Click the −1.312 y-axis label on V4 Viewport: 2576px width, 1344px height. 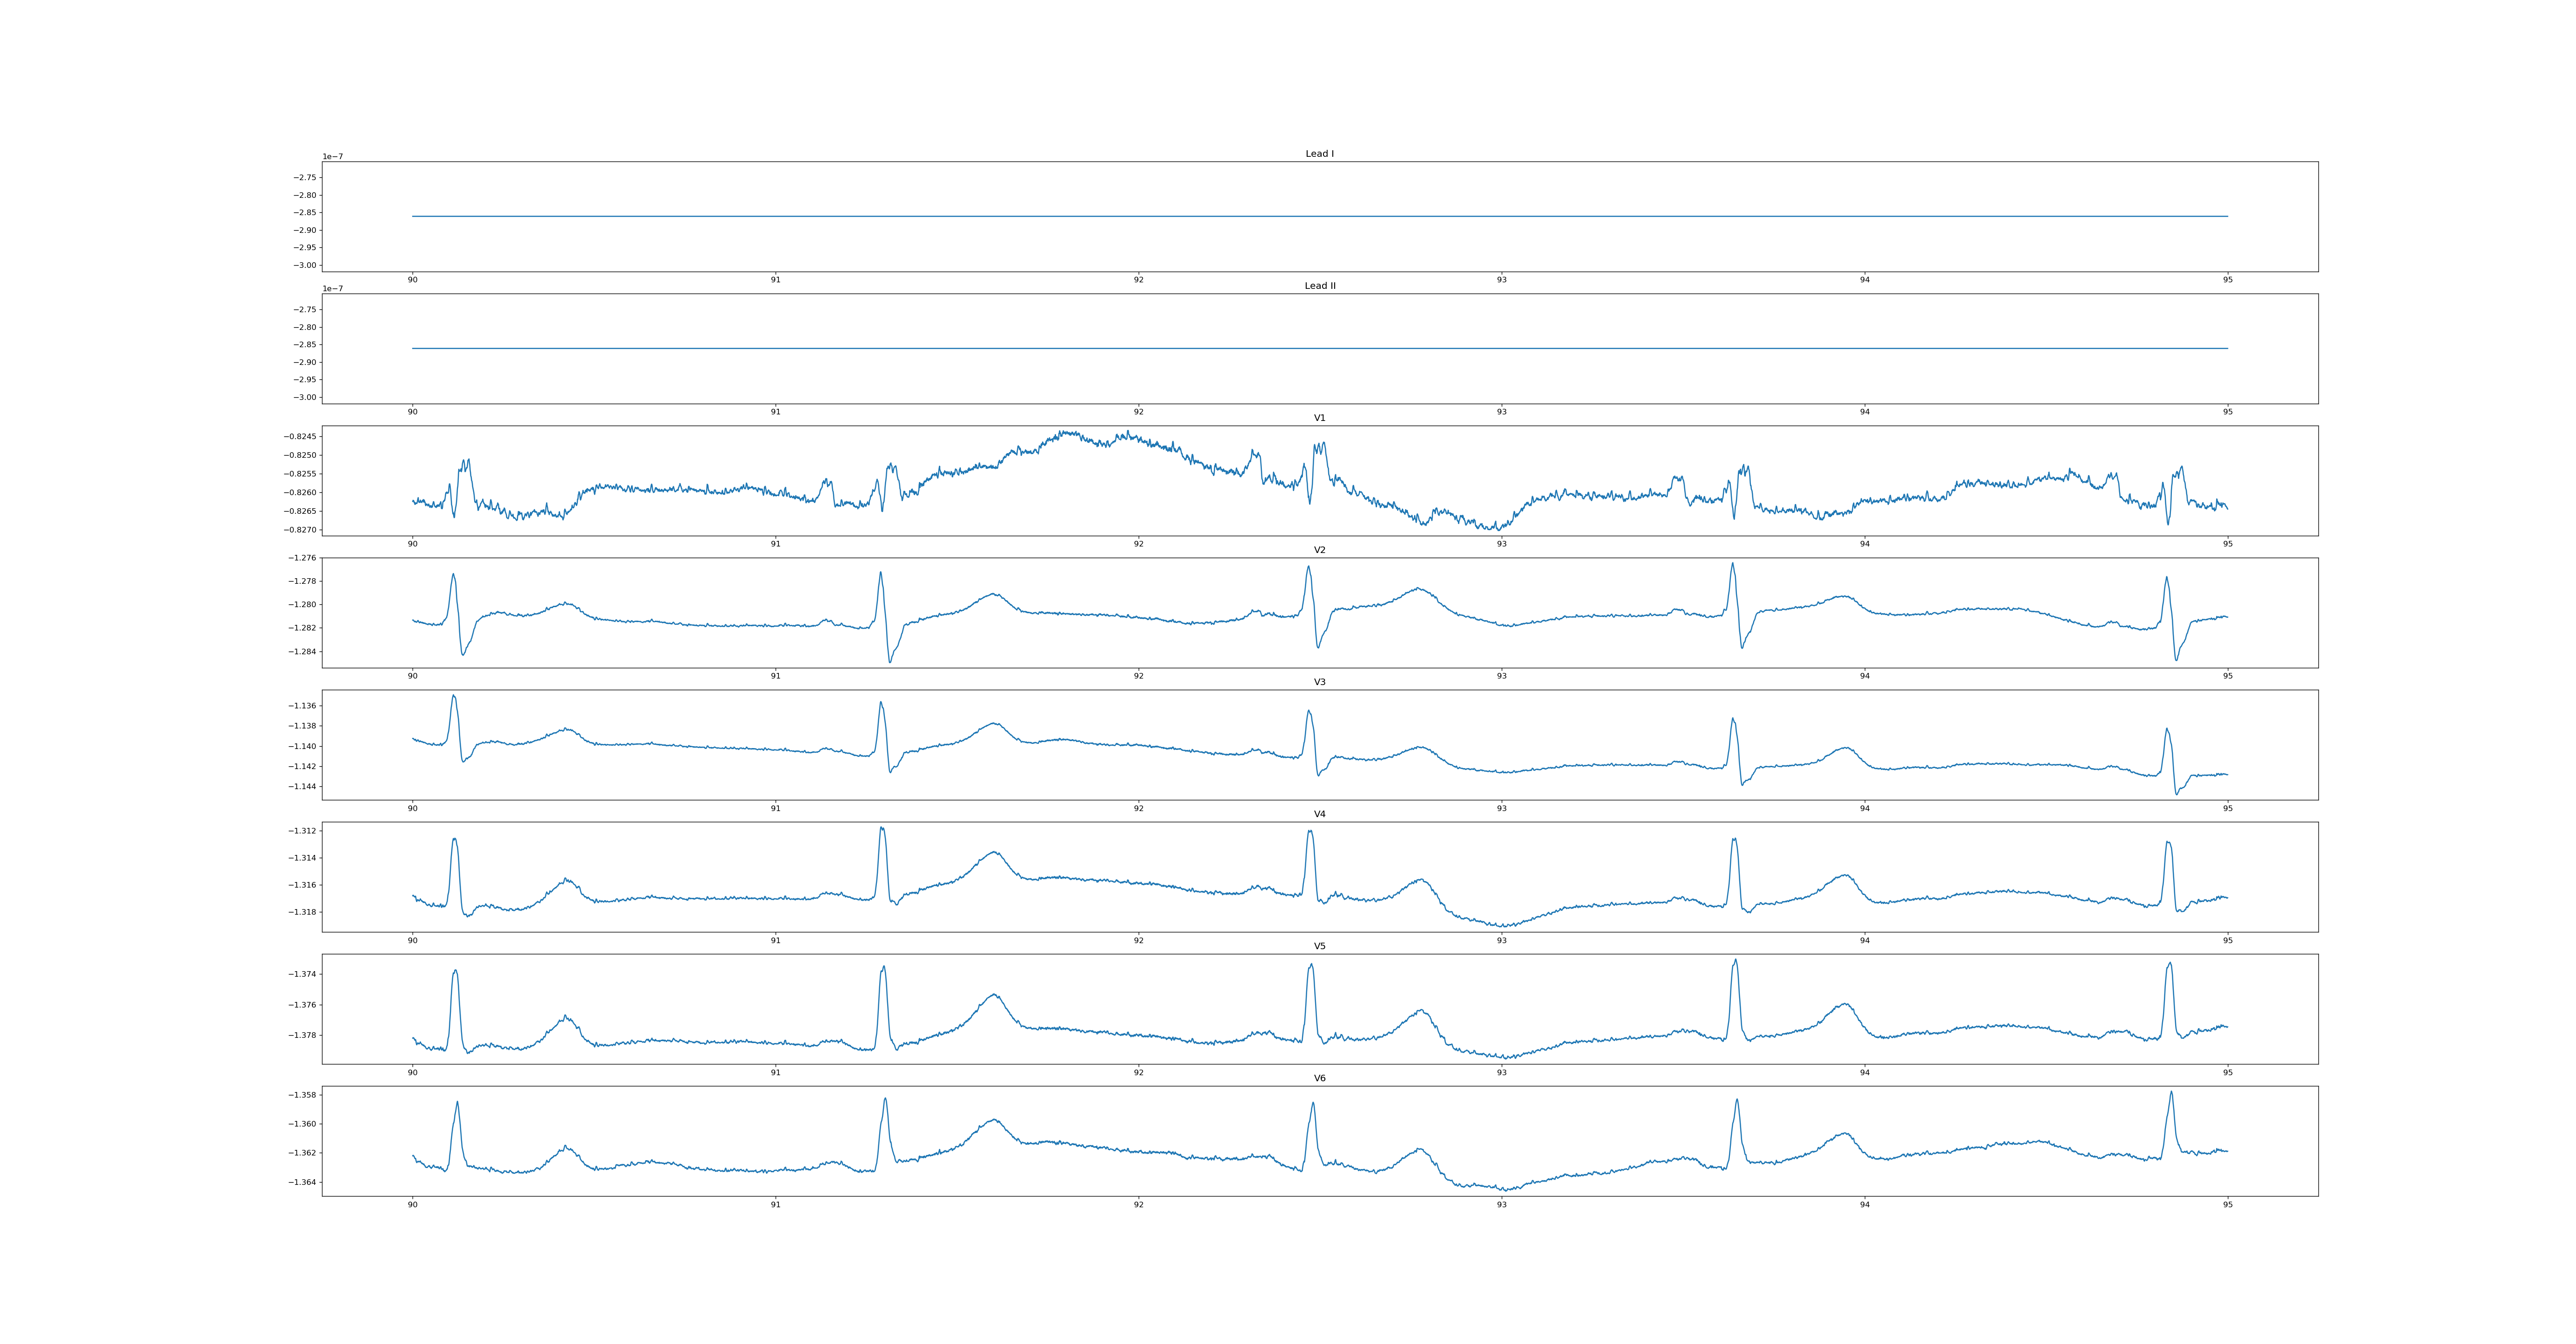302,831
